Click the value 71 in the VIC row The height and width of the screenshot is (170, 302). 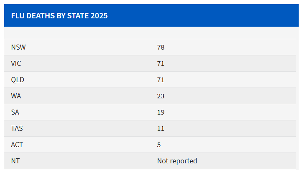click(x=161, y=64)
